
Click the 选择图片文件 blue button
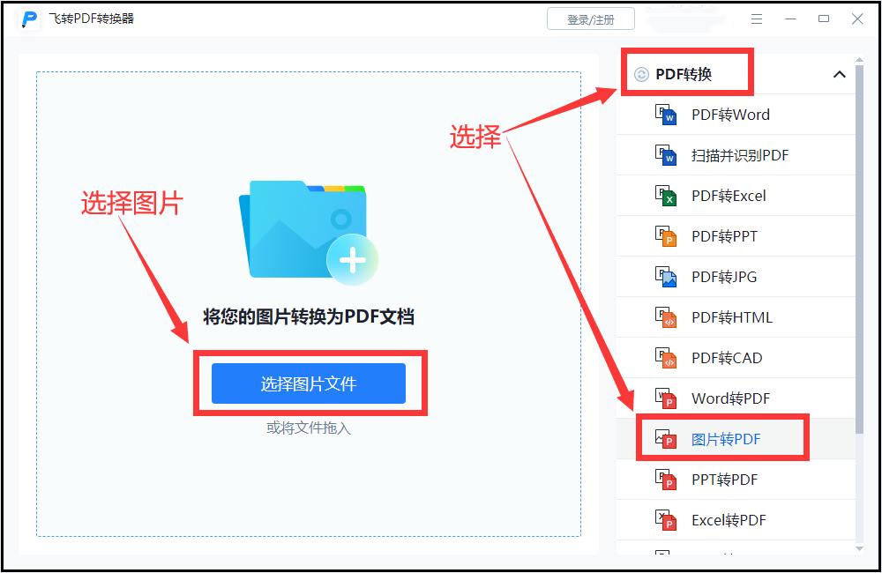coord(308,383)
